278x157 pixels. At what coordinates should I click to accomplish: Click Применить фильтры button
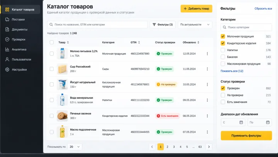(246, 135)
